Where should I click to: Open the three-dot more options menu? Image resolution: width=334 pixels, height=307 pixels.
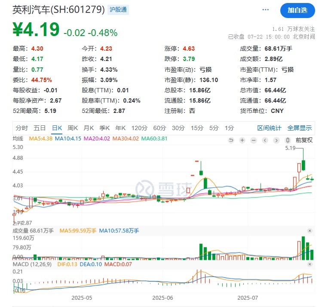[265, 10]
